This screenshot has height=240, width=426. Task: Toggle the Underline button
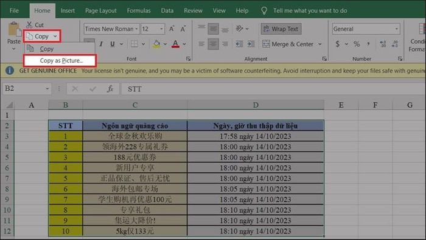(x=112, y=44)
